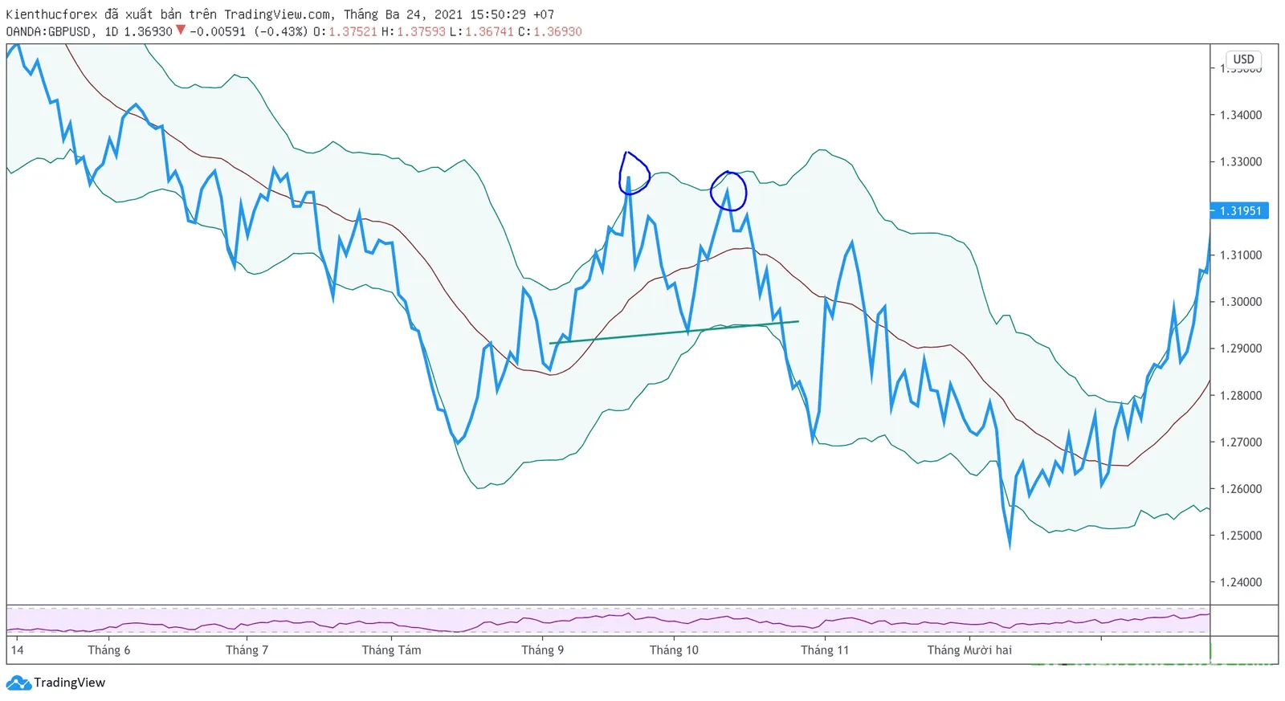Click the first blue circled peak annotation

634,173
